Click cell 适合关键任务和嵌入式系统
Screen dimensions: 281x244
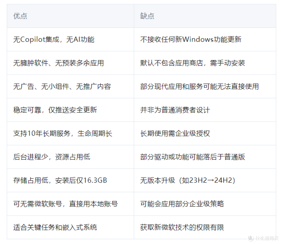(71, 227)
